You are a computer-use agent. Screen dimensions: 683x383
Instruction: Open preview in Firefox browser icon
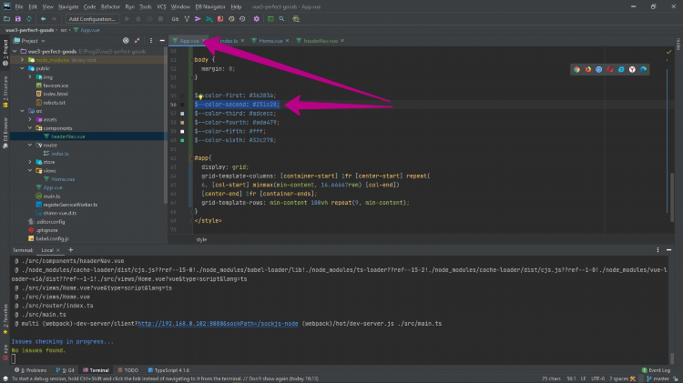click(x=588, y=70)
